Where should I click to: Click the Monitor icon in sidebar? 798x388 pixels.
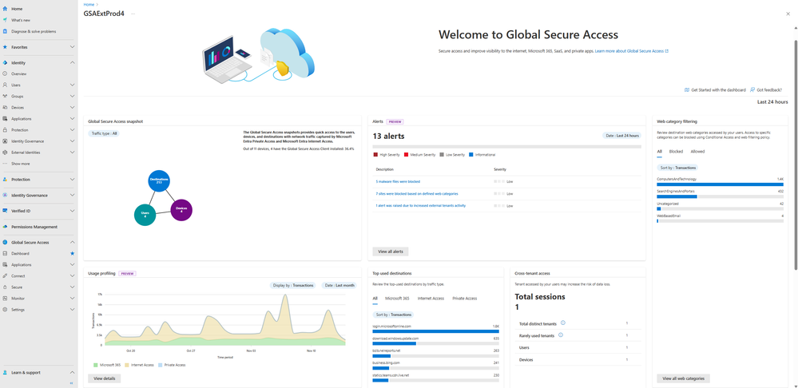tap(5, 298)
